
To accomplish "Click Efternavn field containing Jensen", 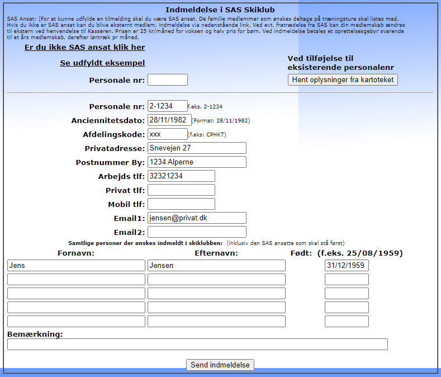I will coord(216,266).
